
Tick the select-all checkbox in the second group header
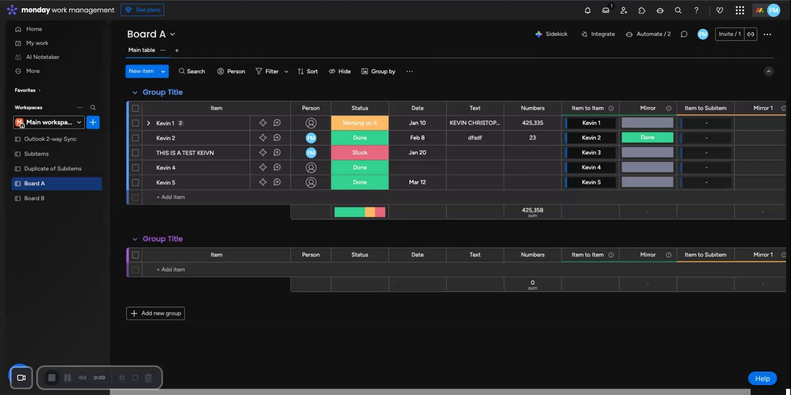click(135, 255)
